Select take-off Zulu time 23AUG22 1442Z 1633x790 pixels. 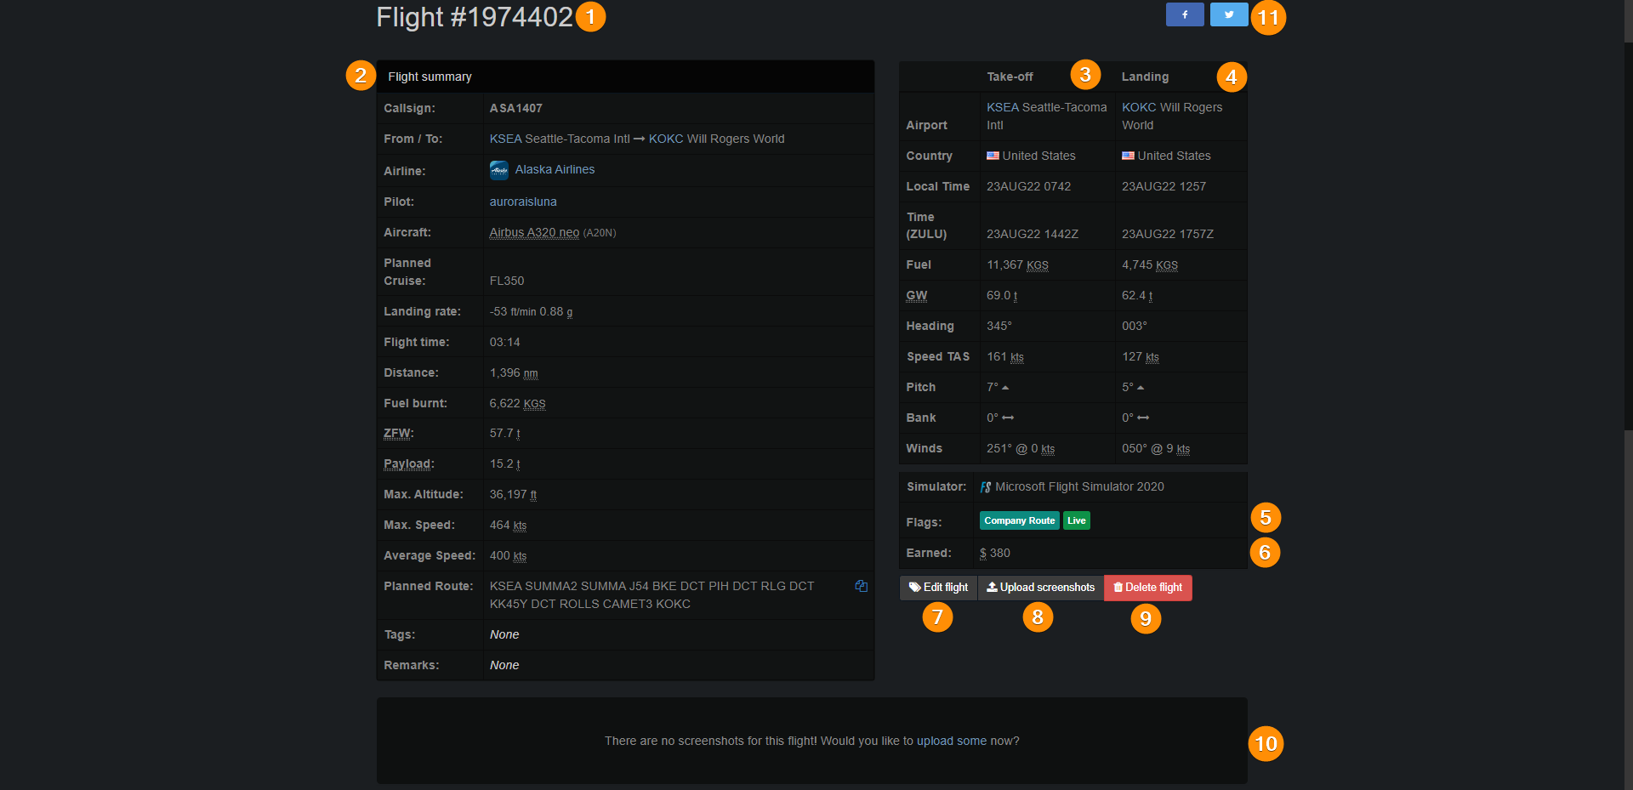(x=1033, y=234)
